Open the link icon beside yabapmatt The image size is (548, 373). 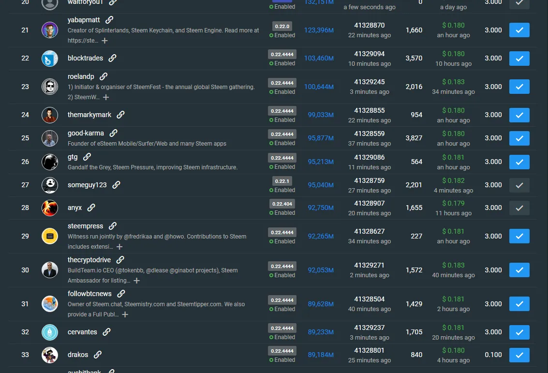(x=109, y=20)
